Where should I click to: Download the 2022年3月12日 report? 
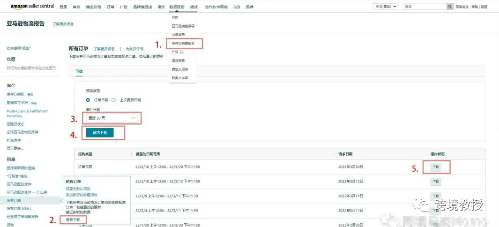435,182
